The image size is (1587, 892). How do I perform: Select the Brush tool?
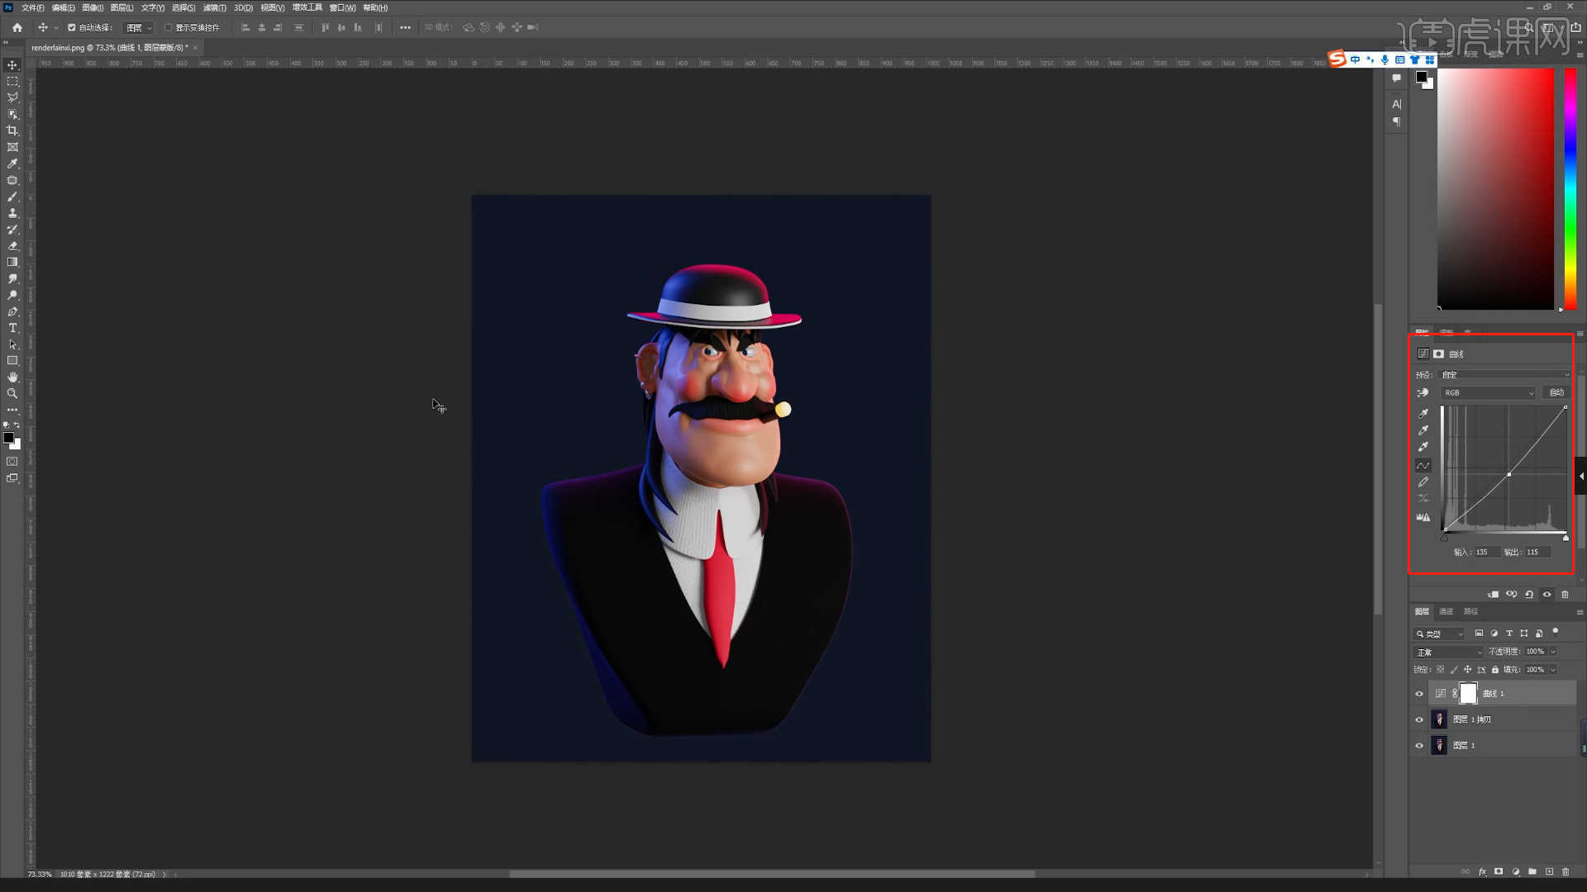[12, 197]
